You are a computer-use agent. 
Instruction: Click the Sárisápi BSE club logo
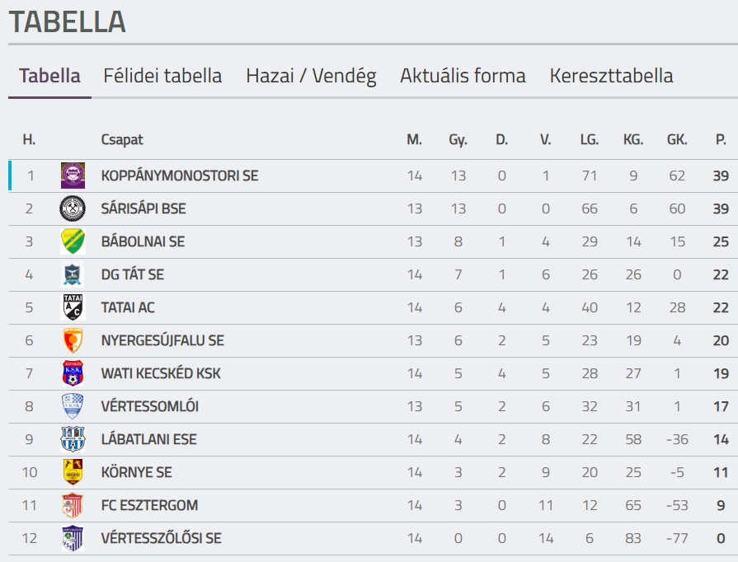[73, 208]
